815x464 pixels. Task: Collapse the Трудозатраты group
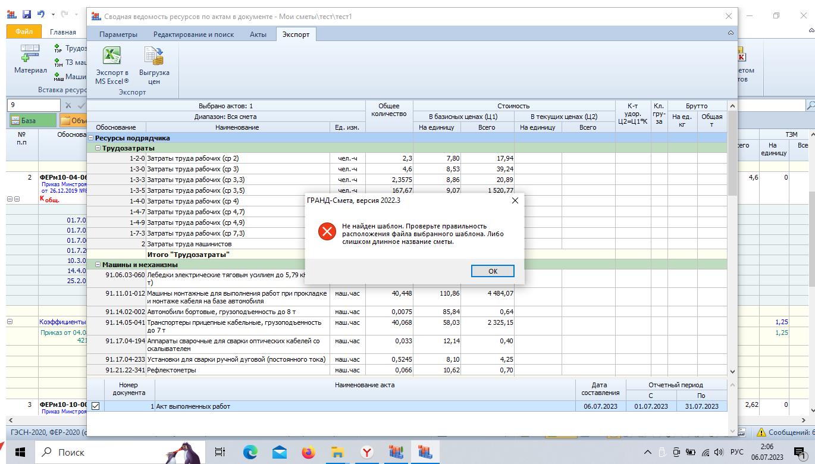pyautogui.click(x=98, y=148)
